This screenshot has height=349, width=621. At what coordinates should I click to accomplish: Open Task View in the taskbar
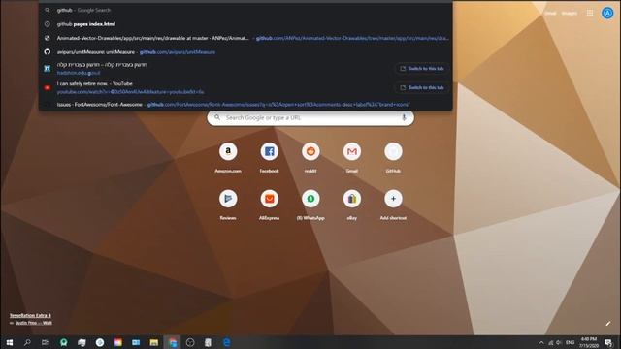pos(46,342)
